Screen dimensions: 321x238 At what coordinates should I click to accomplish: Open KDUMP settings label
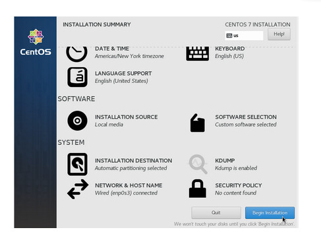(225, 160)
